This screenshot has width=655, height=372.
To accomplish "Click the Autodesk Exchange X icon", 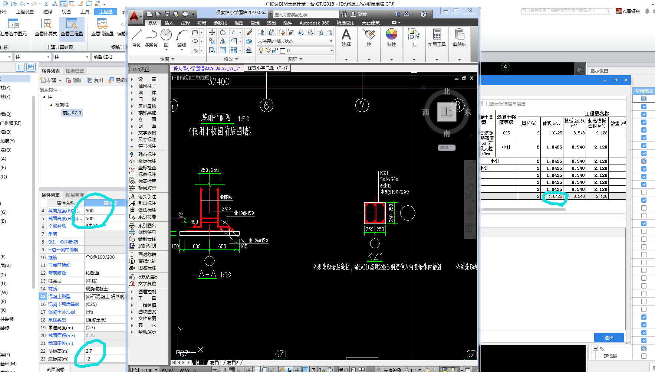I will pos(398,14).
